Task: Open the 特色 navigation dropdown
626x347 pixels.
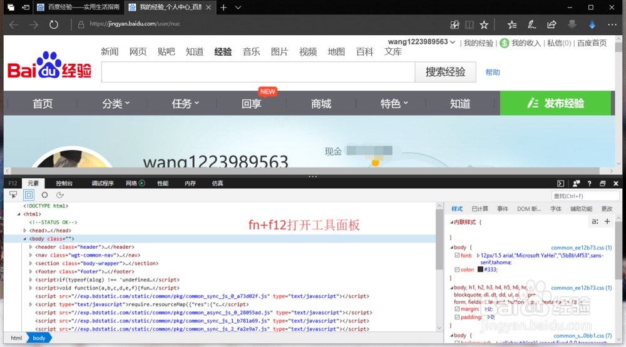Action: coord(394,104)
